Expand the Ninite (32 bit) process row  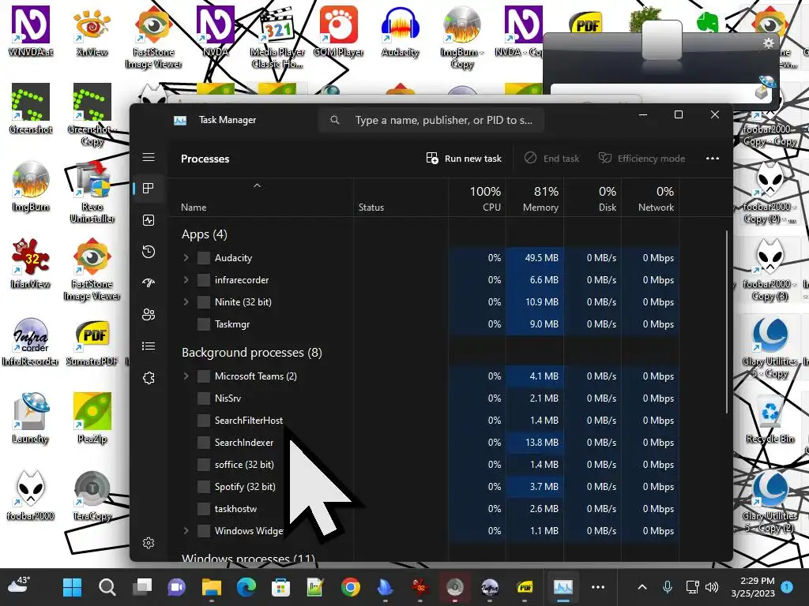186,302
